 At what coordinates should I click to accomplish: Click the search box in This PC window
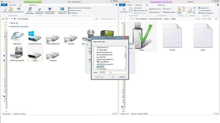108,19
